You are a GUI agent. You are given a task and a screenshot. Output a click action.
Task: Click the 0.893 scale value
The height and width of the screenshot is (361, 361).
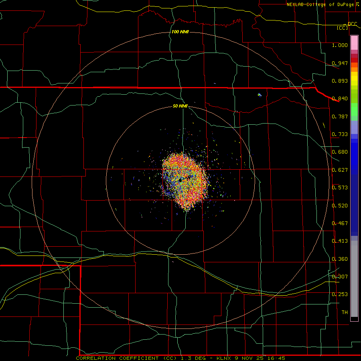click(x=340, y=81)
